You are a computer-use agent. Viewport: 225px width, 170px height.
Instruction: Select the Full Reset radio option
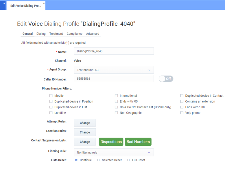[128, 160]
